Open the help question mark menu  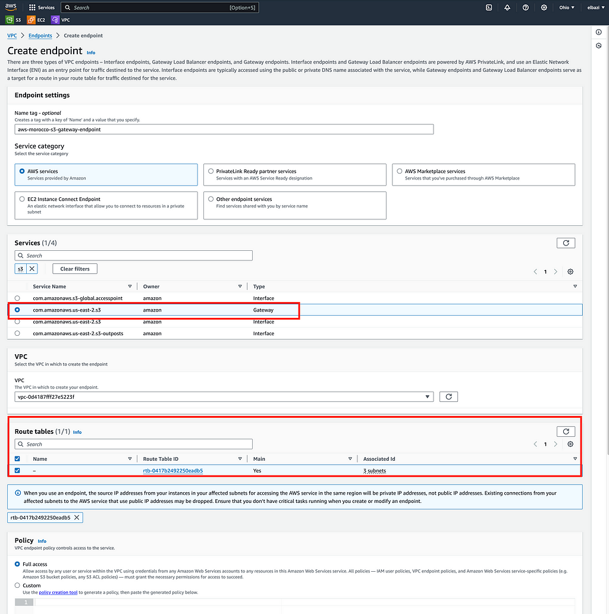pos(526,8)
